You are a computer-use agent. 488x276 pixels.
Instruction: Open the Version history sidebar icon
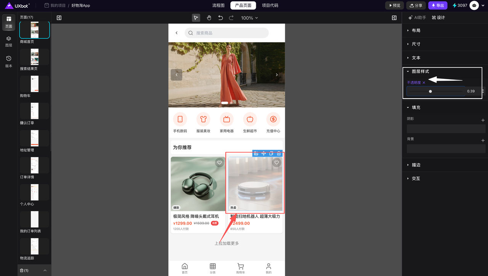pyautogui.click(x=9, y=61)
